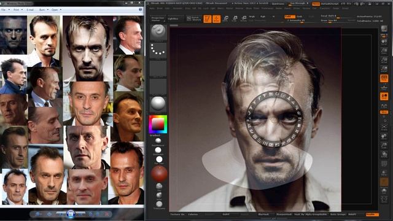The image size is (393, 221).
Task: Start Quick Sketch mode
Action: 193,19
